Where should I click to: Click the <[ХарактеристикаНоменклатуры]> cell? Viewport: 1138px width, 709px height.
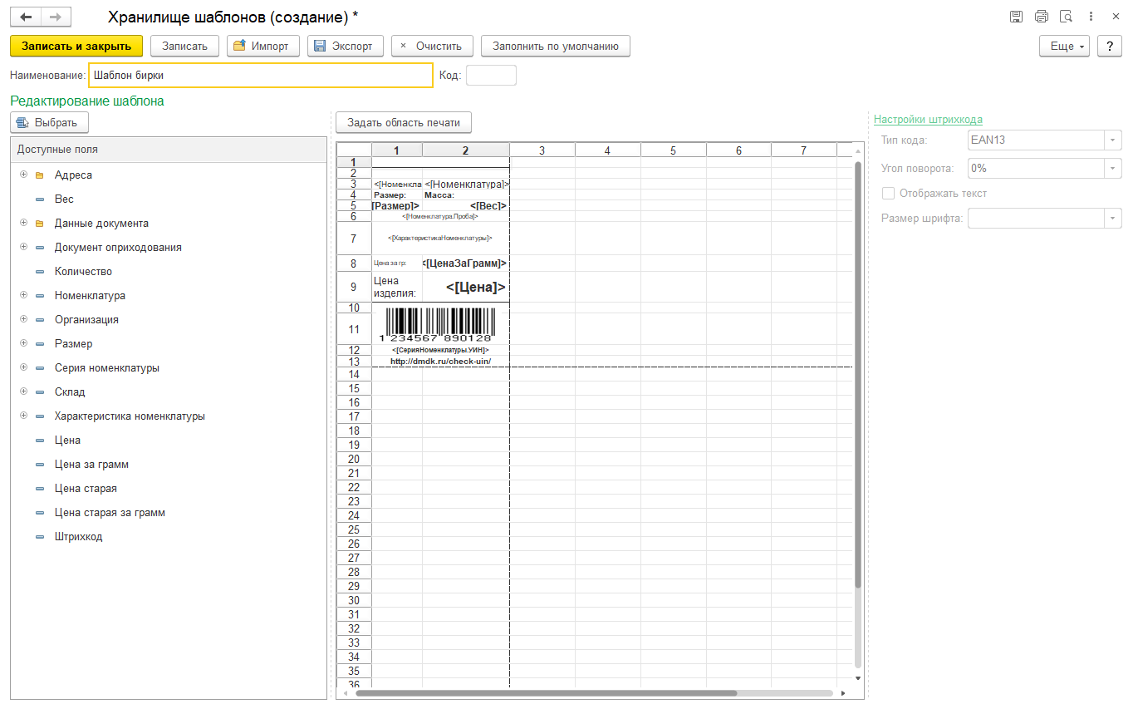click(x=440, y=238)
